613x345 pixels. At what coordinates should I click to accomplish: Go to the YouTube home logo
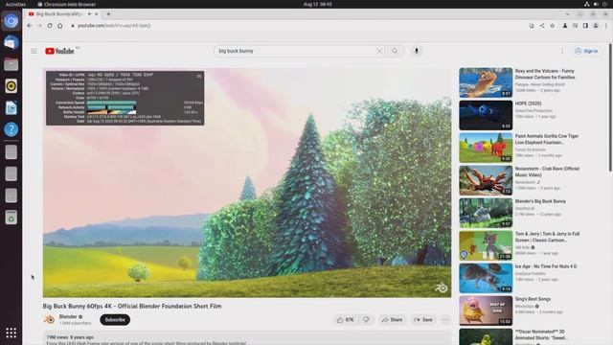pyautogui.click(x=59, y=51)
